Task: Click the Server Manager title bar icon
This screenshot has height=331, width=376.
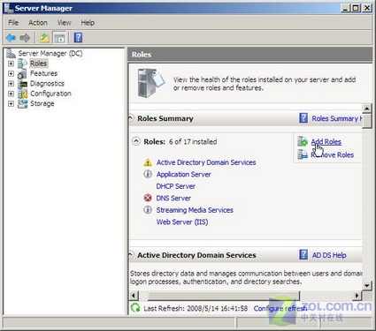Action: 8,8
